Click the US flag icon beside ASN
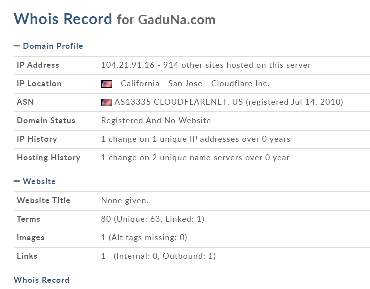370x289 pixels. 107,102
